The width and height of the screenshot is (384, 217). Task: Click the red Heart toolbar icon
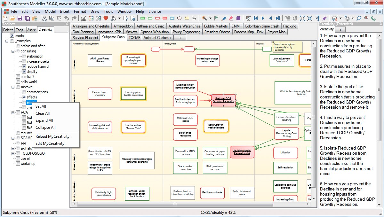coord(105,18)
